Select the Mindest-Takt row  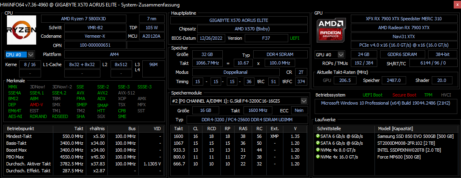tap(84, 136)
